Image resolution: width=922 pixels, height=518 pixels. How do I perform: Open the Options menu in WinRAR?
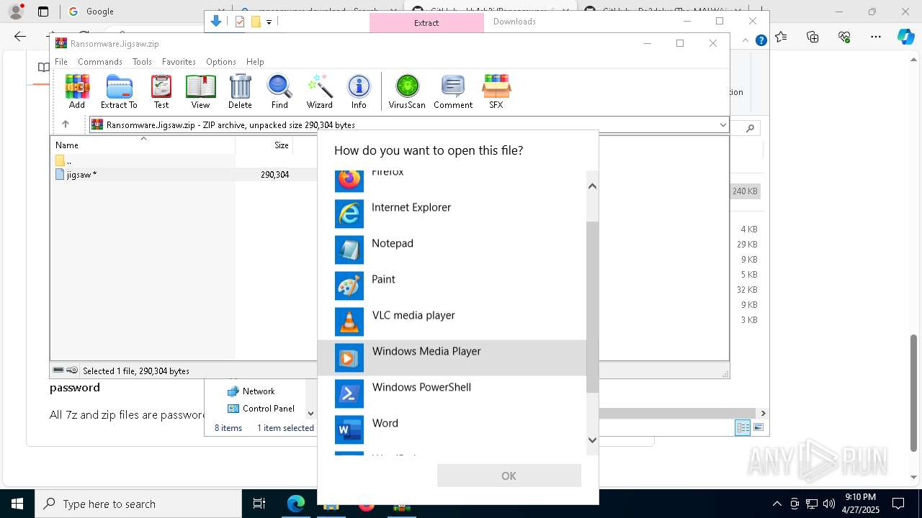pyautogui.click(x=220, y=62)
